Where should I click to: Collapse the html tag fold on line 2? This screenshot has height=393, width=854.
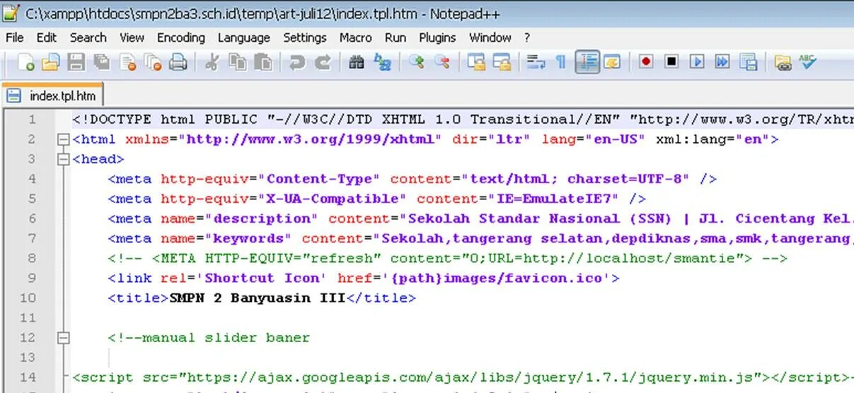coord(64,139)
